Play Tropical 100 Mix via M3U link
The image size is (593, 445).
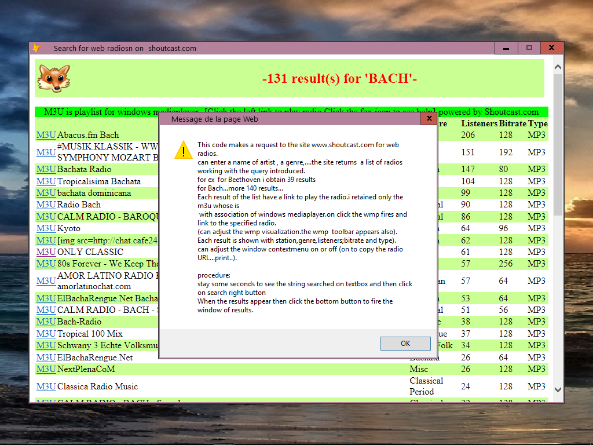click(x=46, y=334)
